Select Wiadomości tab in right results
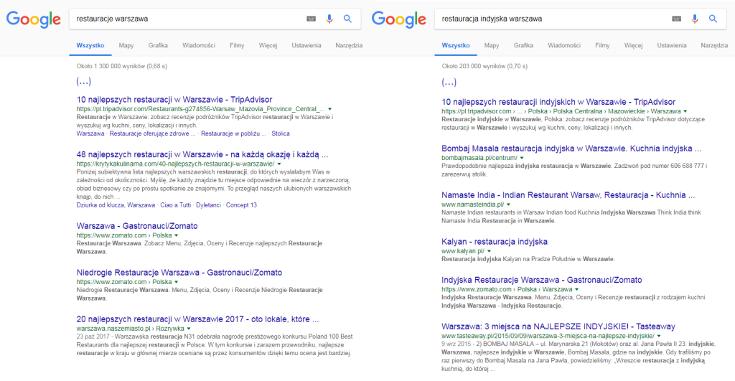The image size is (735, 381). tap(564, 45)
